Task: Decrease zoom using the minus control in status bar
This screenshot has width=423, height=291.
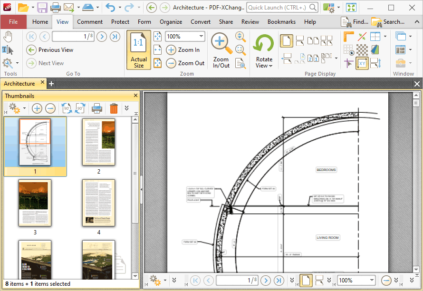Action: 386,280
